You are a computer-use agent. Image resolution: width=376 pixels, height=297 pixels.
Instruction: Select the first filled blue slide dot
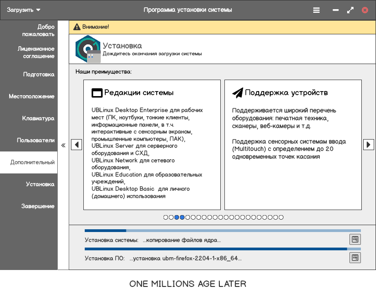coord(177,217)
